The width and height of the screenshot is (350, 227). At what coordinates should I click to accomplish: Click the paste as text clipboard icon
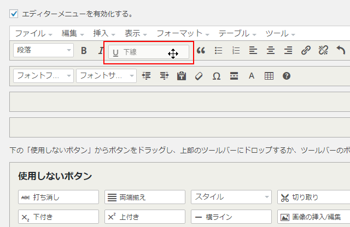(x=182, y=76)
